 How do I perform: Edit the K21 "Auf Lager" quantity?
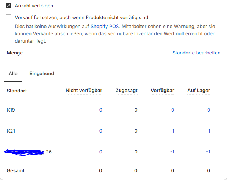point(209,131)
